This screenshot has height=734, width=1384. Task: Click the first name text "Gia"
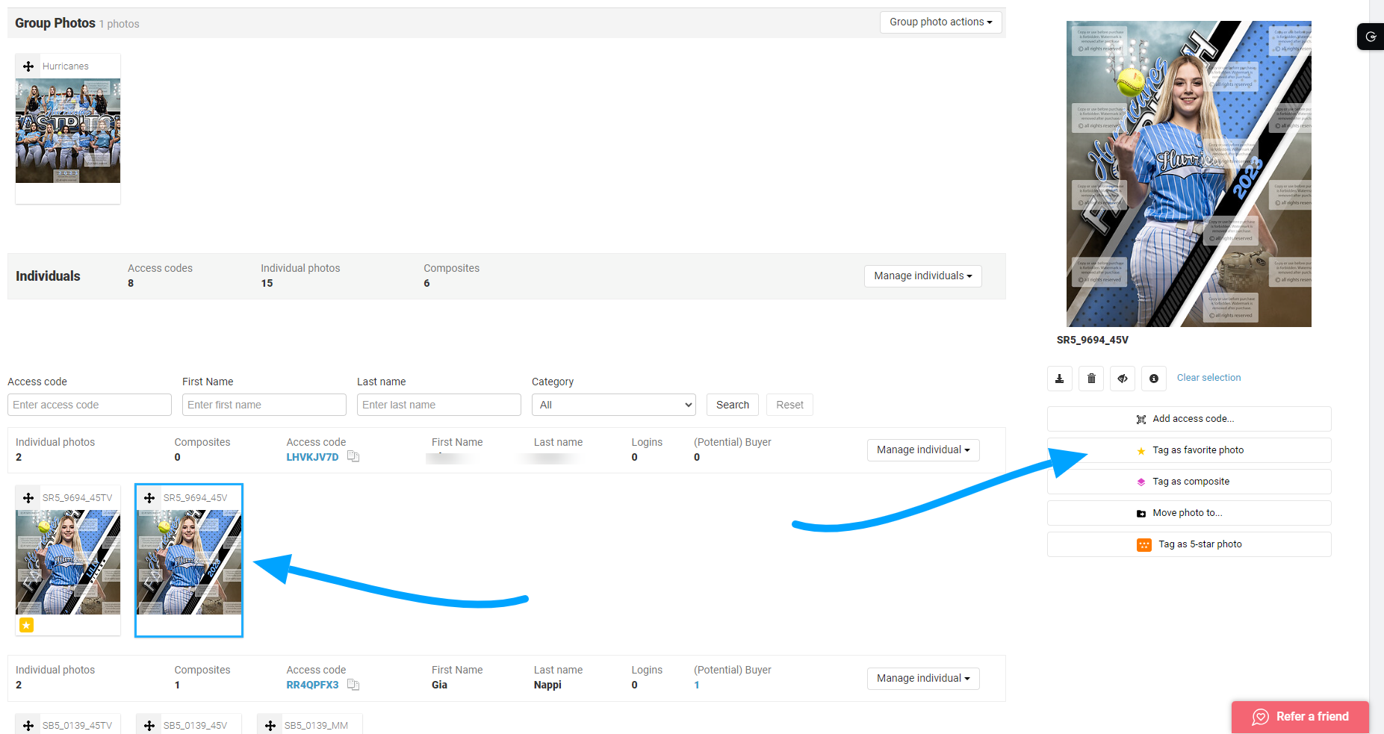(x=439, y=685)
